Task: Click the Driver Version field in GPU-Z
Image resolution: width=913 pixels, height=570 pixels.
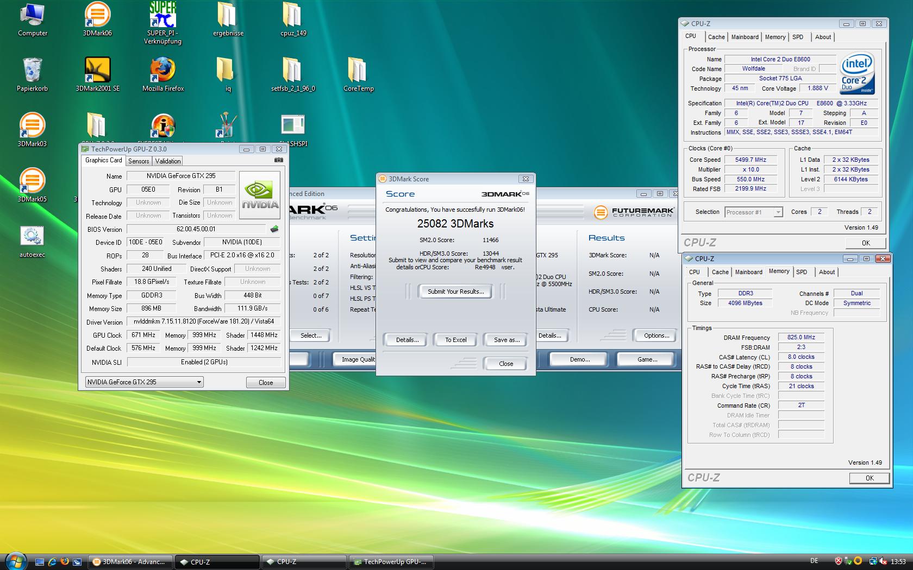Action: coord(204,322)
